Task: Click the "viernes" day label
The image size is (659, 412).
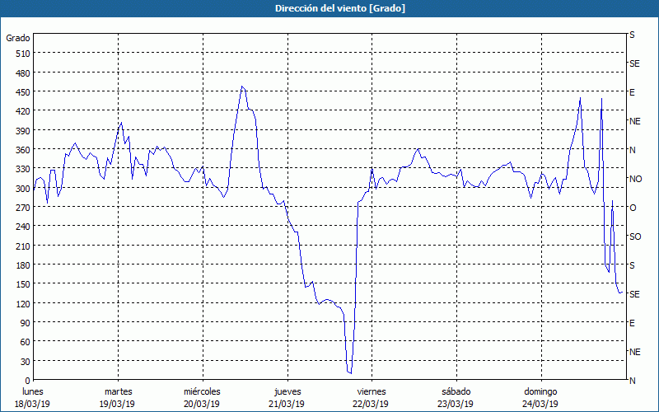Action: (372, 391)
